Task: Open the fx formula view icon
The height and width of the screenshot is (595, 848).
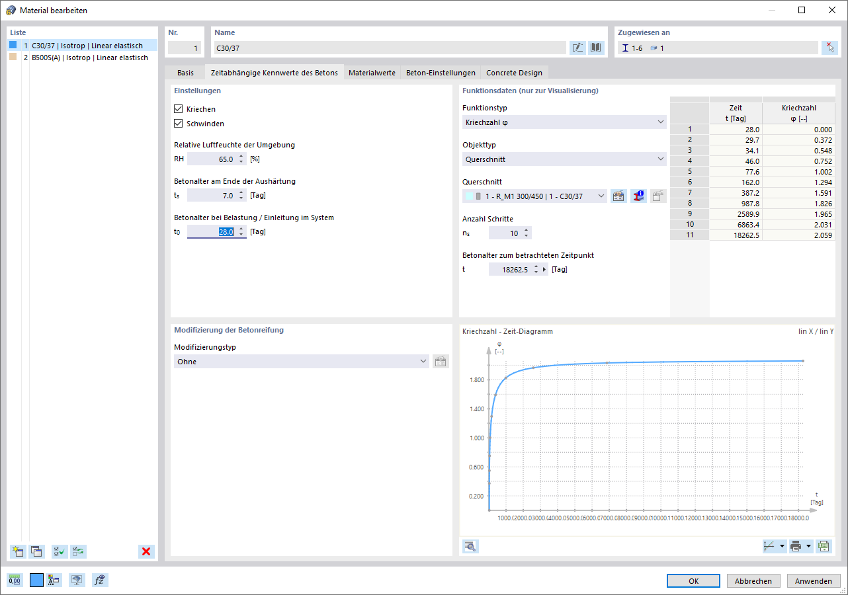Action: [x=100, y=580]
